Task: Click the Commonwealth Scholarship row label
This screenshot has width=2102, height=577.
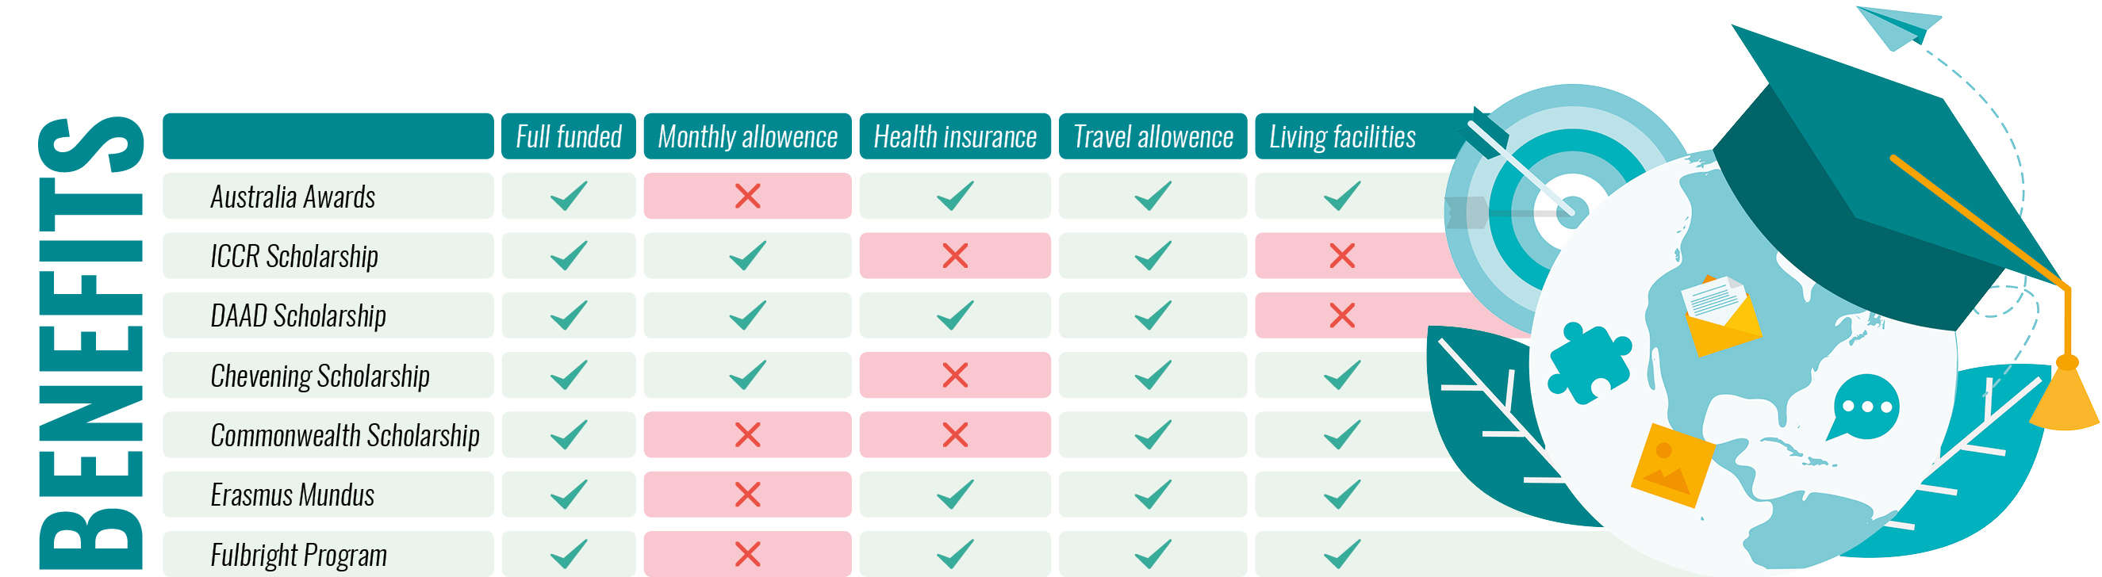Action: pyautogui.click(x=344, y=435)
